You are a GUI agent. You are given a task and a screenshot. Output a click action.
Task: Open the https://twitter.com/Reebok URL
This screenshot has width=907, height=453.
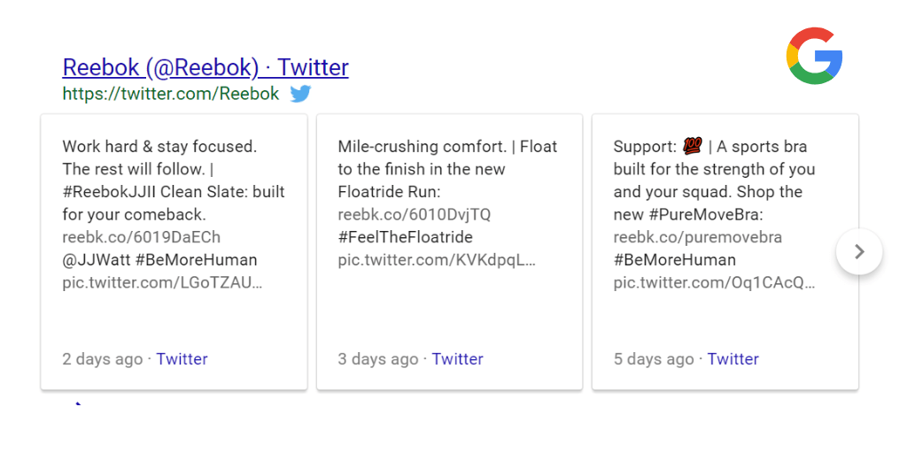coord(171,94)
